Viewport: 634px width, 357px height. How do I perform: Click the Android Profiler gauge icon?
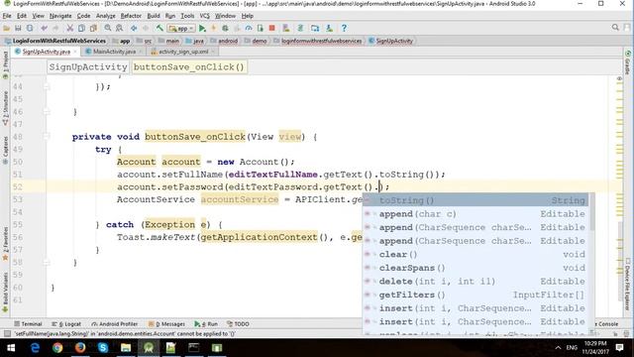249,29
